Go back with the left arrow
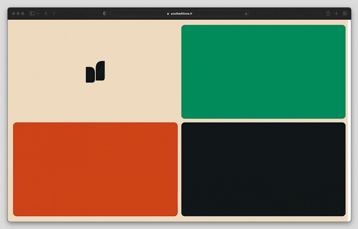The width and height of the screenshot is (358, 229). point(46,14)
